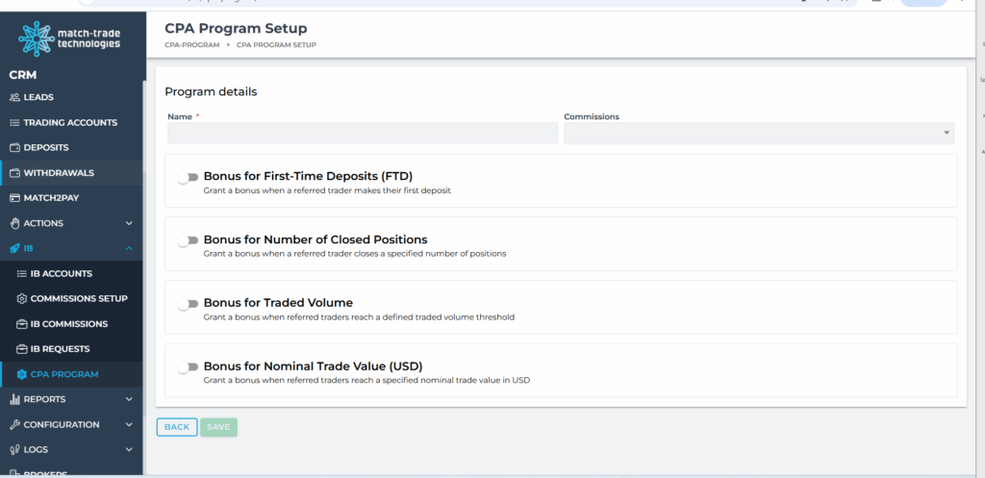Click the Match2Pay card icon
985x478 pixels.
[x=14, y=198]
